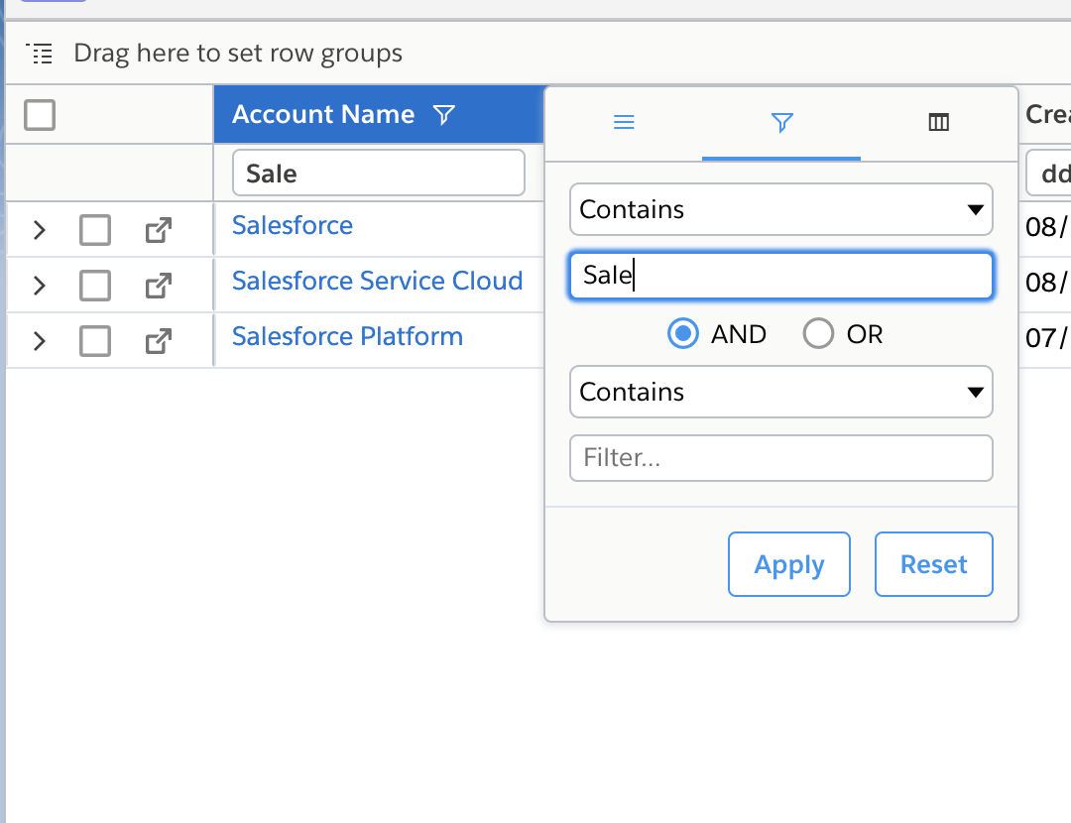Open the first Contains condition dropdown
The height and width of the screenshot is (823, 1071).
click(781, 209)
